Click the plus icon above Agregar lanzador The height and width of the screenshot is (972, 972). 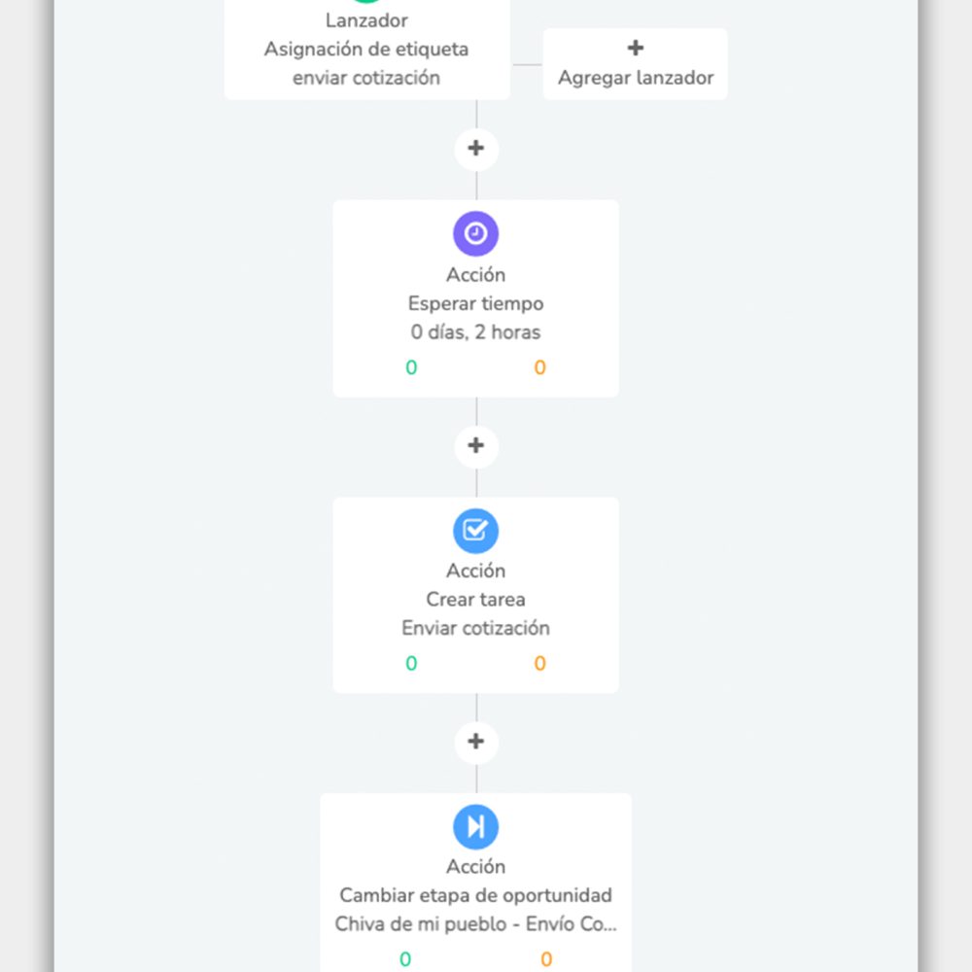click(x=636, y=49)
